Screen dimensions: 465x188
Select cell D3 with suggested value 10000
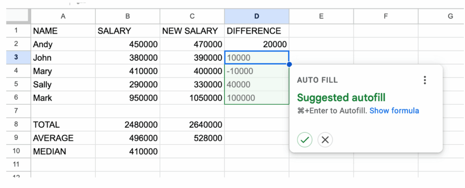coord(257,58)
